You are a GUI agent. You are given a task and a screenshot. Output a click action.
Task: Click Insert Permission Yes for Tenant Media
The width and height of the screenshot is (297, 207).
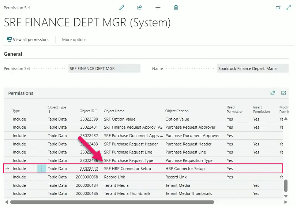point(256,185)
